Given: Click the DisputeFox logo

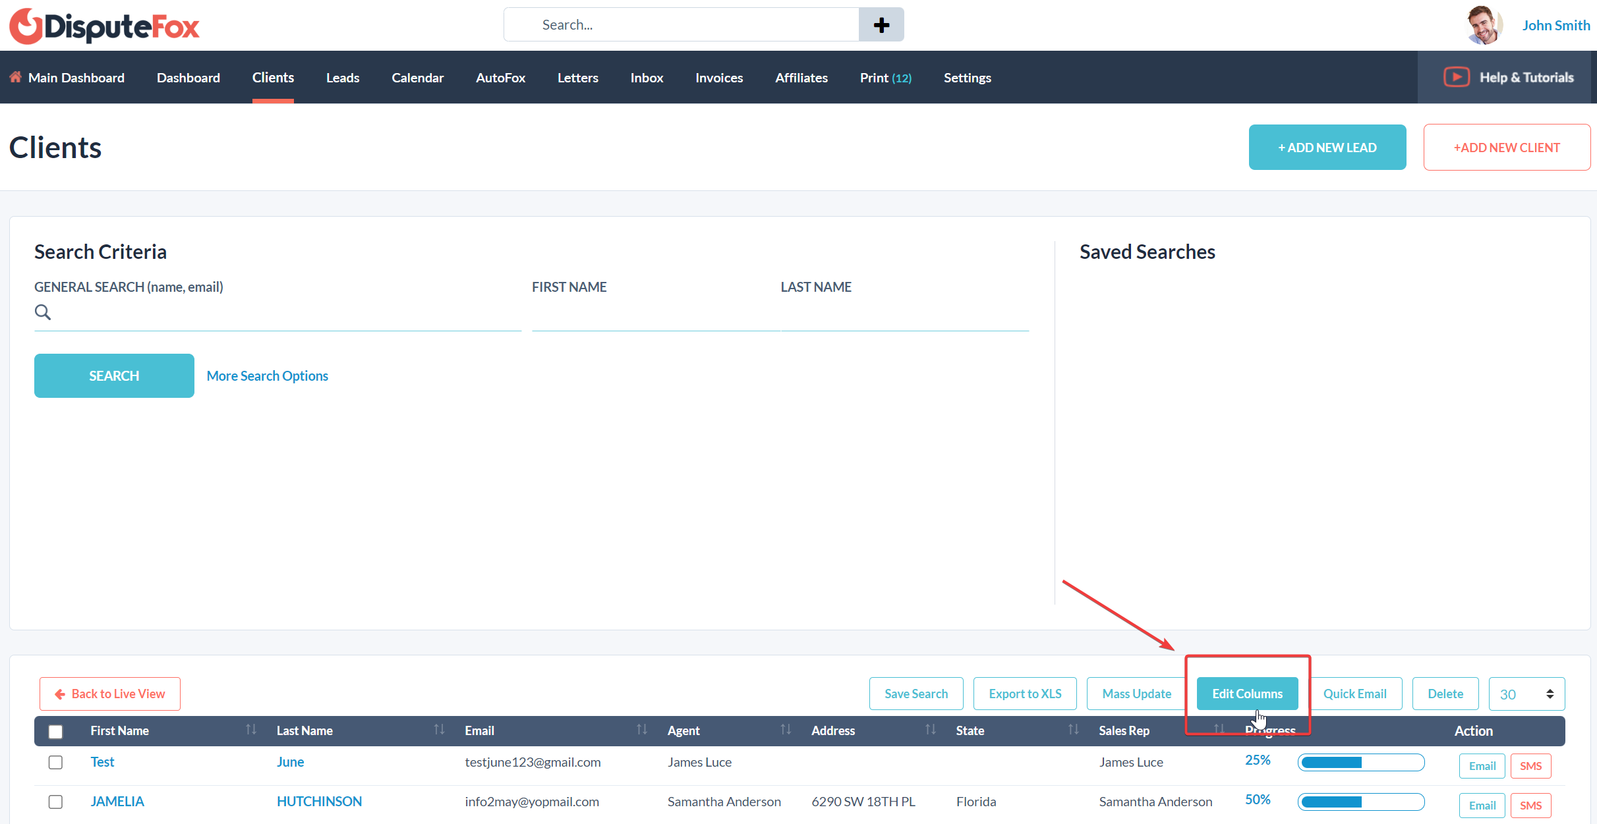Looking at the screenshot, I should point(104,26).
